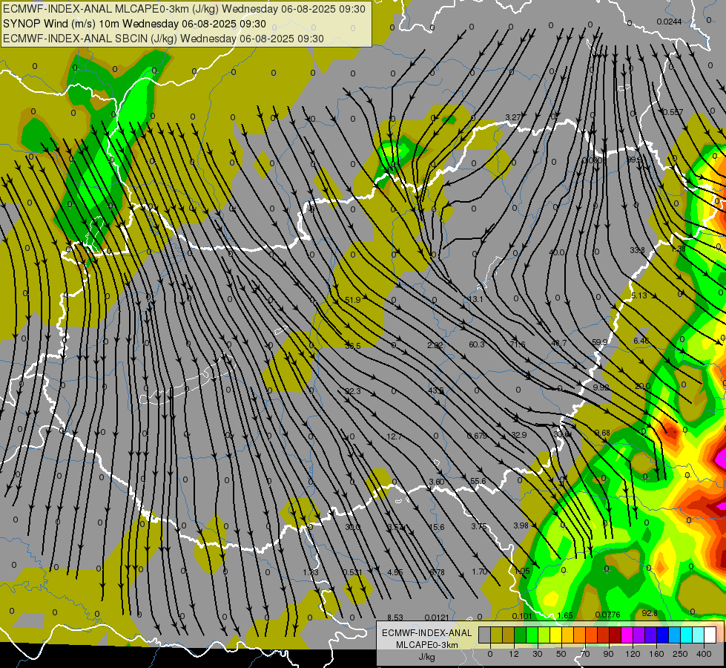The image size is (726, 668).
Task: Click the map value 20.0
Action: [643, 386]
